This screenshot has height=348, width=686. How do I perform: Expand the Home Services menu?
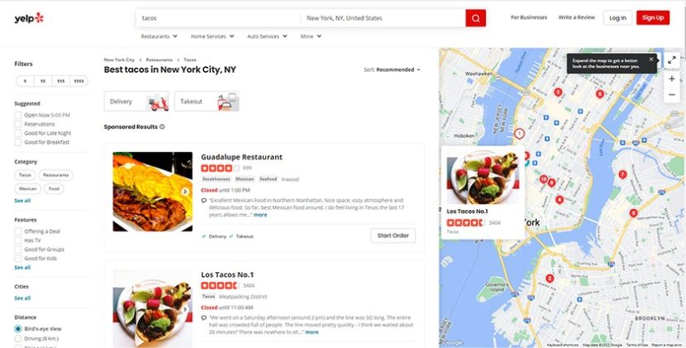(x=212, y=36)
